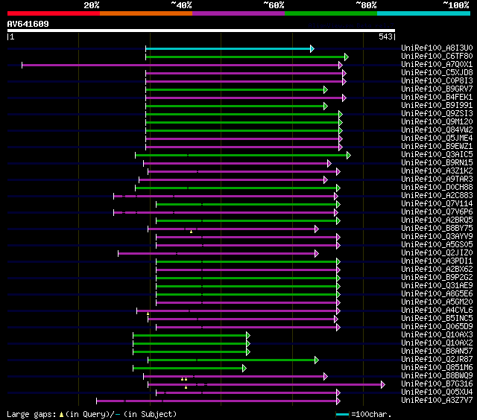Click UniRef100_B8BWQ9 label
The height and width of the screenshot is (420, 477).
click(437, 376)
